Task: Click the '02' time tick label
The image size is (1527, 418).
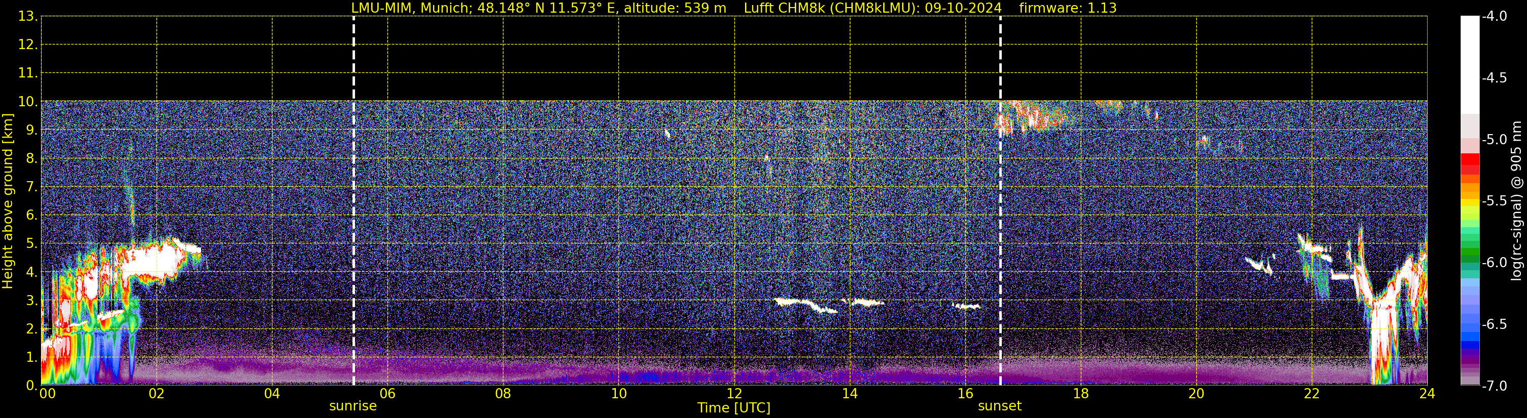Action: pyautogui.click(x=156, y=394)
